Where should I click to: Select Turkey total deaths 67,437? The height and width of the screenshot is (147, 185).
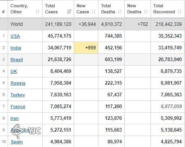tap(115, 95)
